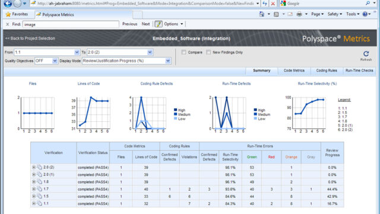Expand the 2.0 (1) verification row
Image resolution: width=380 pixels, height=214 pixels.
click(x=34, y=174)
